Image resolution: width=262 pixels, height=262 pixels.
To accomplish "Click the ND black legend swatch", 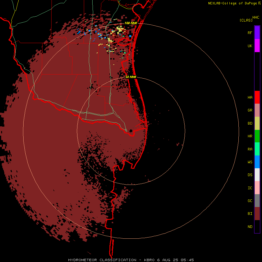I will pyautogui.click(x=257, y=226).
